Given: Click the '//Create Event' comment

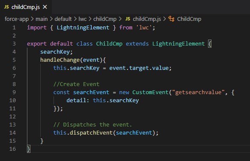Looking at the screenshot, I should click(76, 84).
